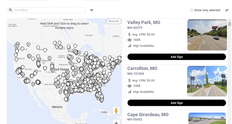Click the magnifier search icon

11,10
